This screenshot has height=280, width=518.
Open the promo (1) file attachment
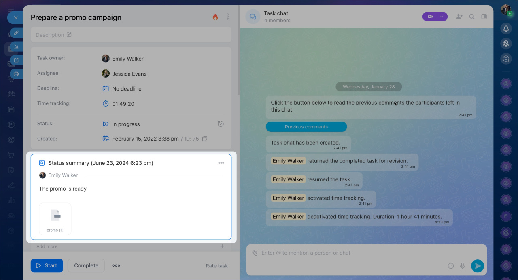(x=55, y=218)
